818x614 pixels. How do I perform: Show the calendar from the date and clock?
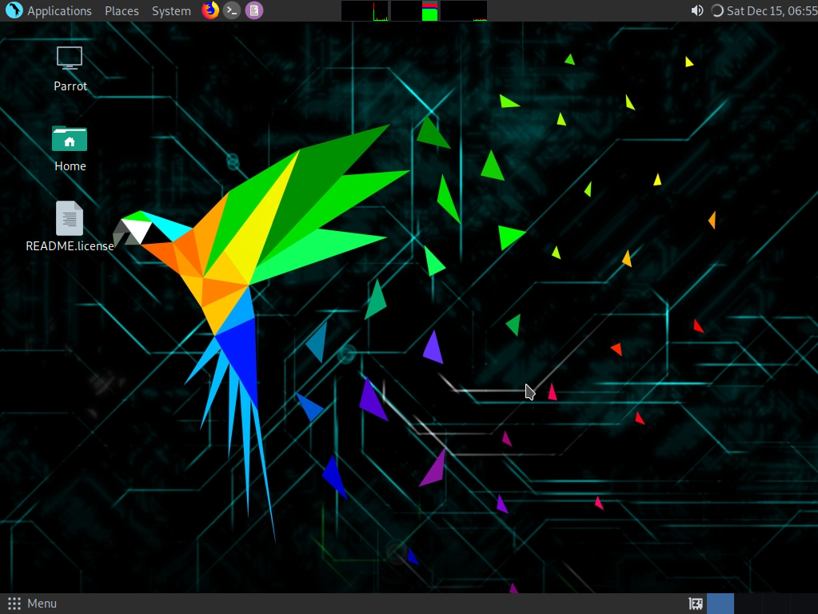[x=772, y=11]
